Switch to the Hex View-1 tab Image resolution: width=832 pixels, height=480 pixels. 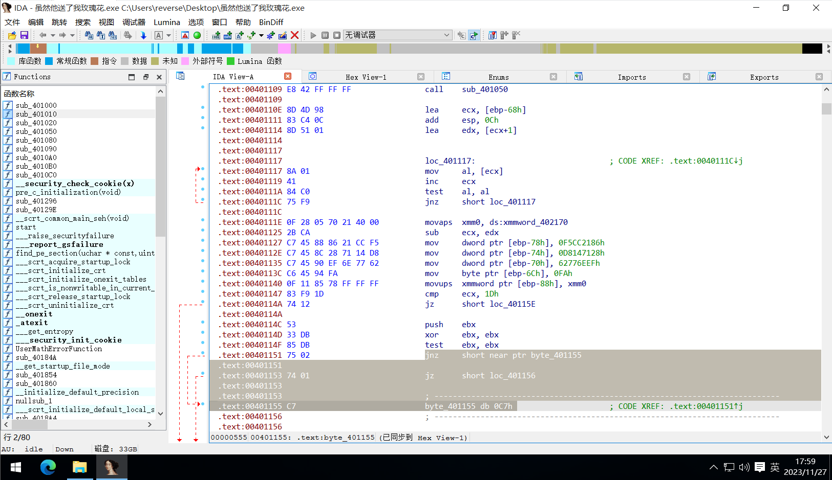pyautogui.click(x=366, y=77)
